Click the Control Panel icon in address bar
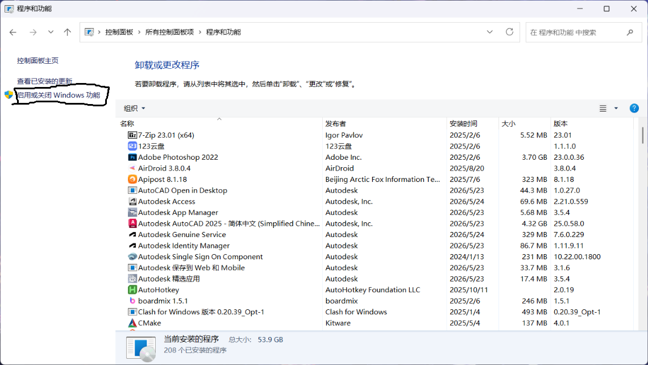 coord(89,32)
